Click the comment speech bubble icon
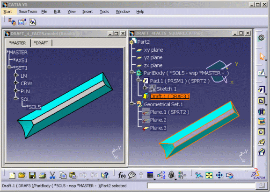Image resolution: width=270 pixels, height=192 pixels. (132, 175)
